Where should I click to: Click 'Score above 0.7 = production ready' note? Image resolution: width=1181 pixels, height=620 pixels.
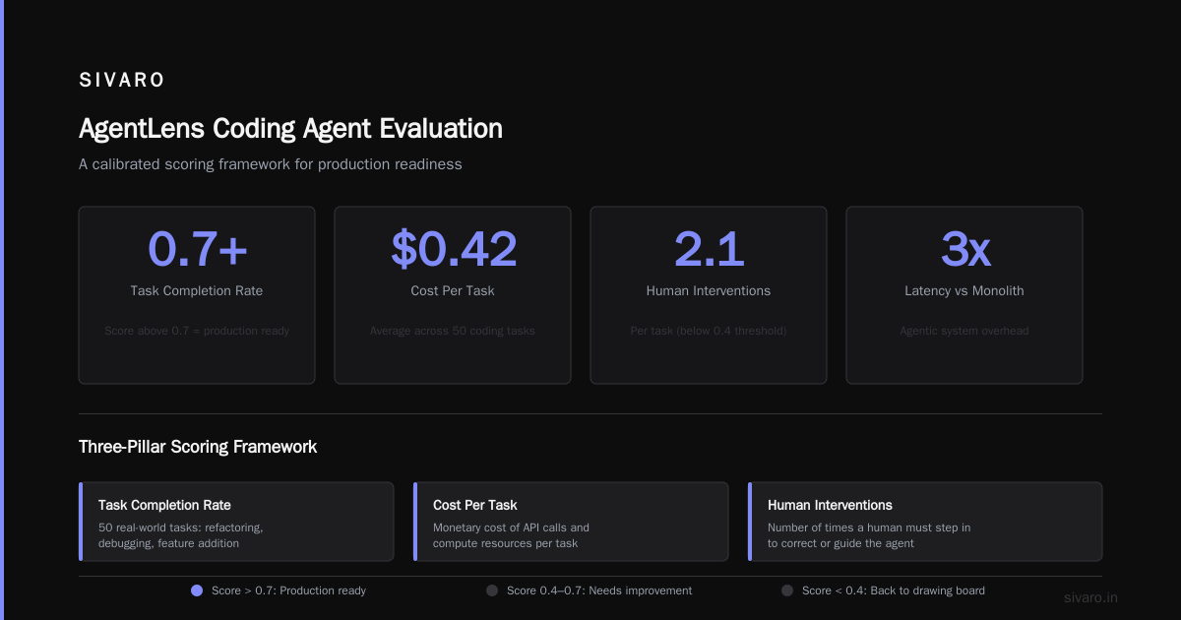pos(197,331)
